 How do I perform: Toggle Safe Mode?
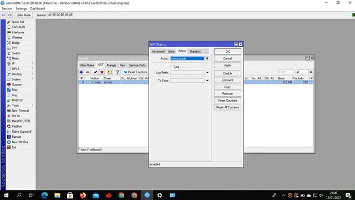pyautogui.click(x=24, y=15)
